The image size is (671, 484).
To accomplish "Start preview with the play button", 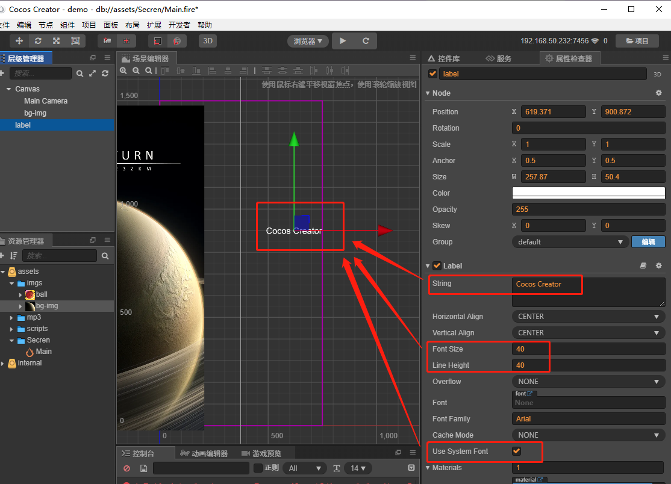I will coord(343,41).
